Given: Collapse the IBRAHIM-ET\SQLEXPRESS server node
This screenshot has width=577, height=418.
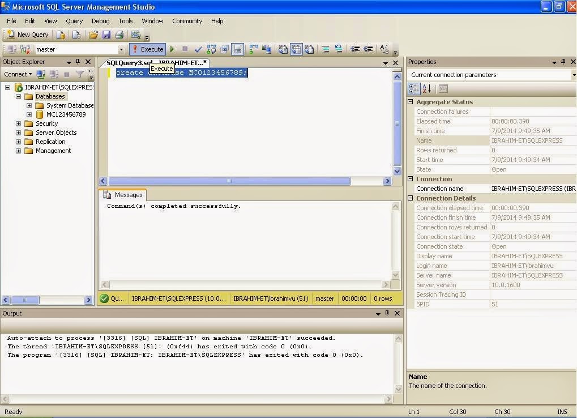Looking at the screenshot, I should coord(7,87).
